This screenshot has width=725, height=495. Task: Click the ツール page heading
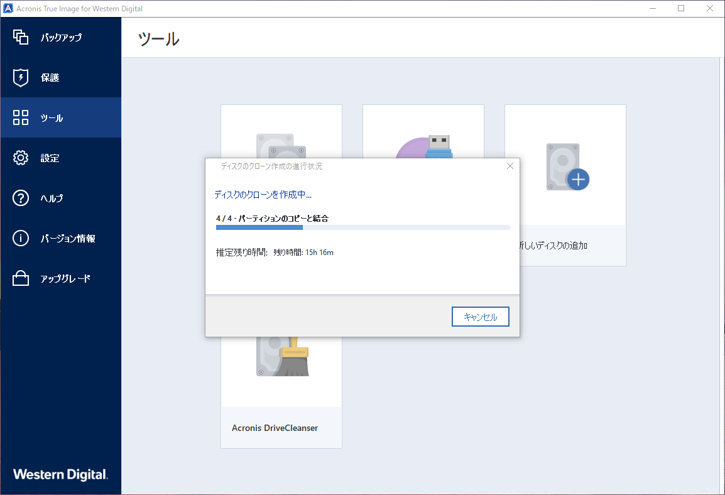(x=158, y=39)
